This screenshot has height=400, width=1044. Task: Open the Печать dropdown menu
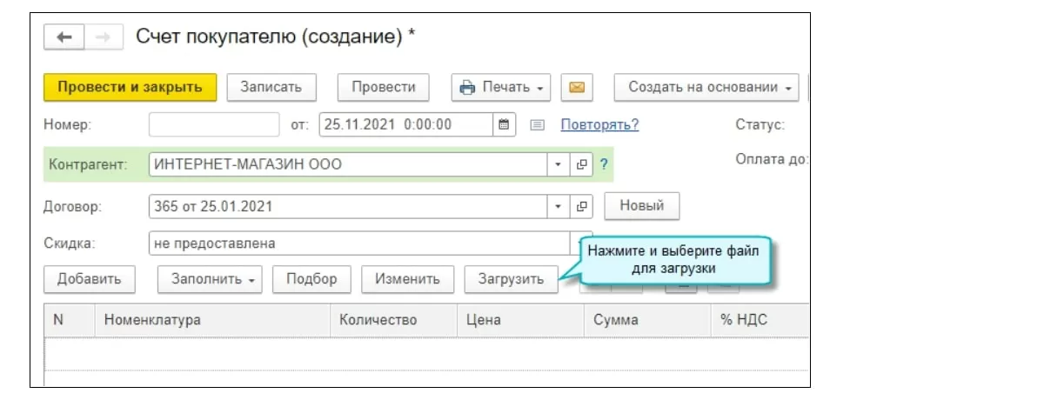501,87
